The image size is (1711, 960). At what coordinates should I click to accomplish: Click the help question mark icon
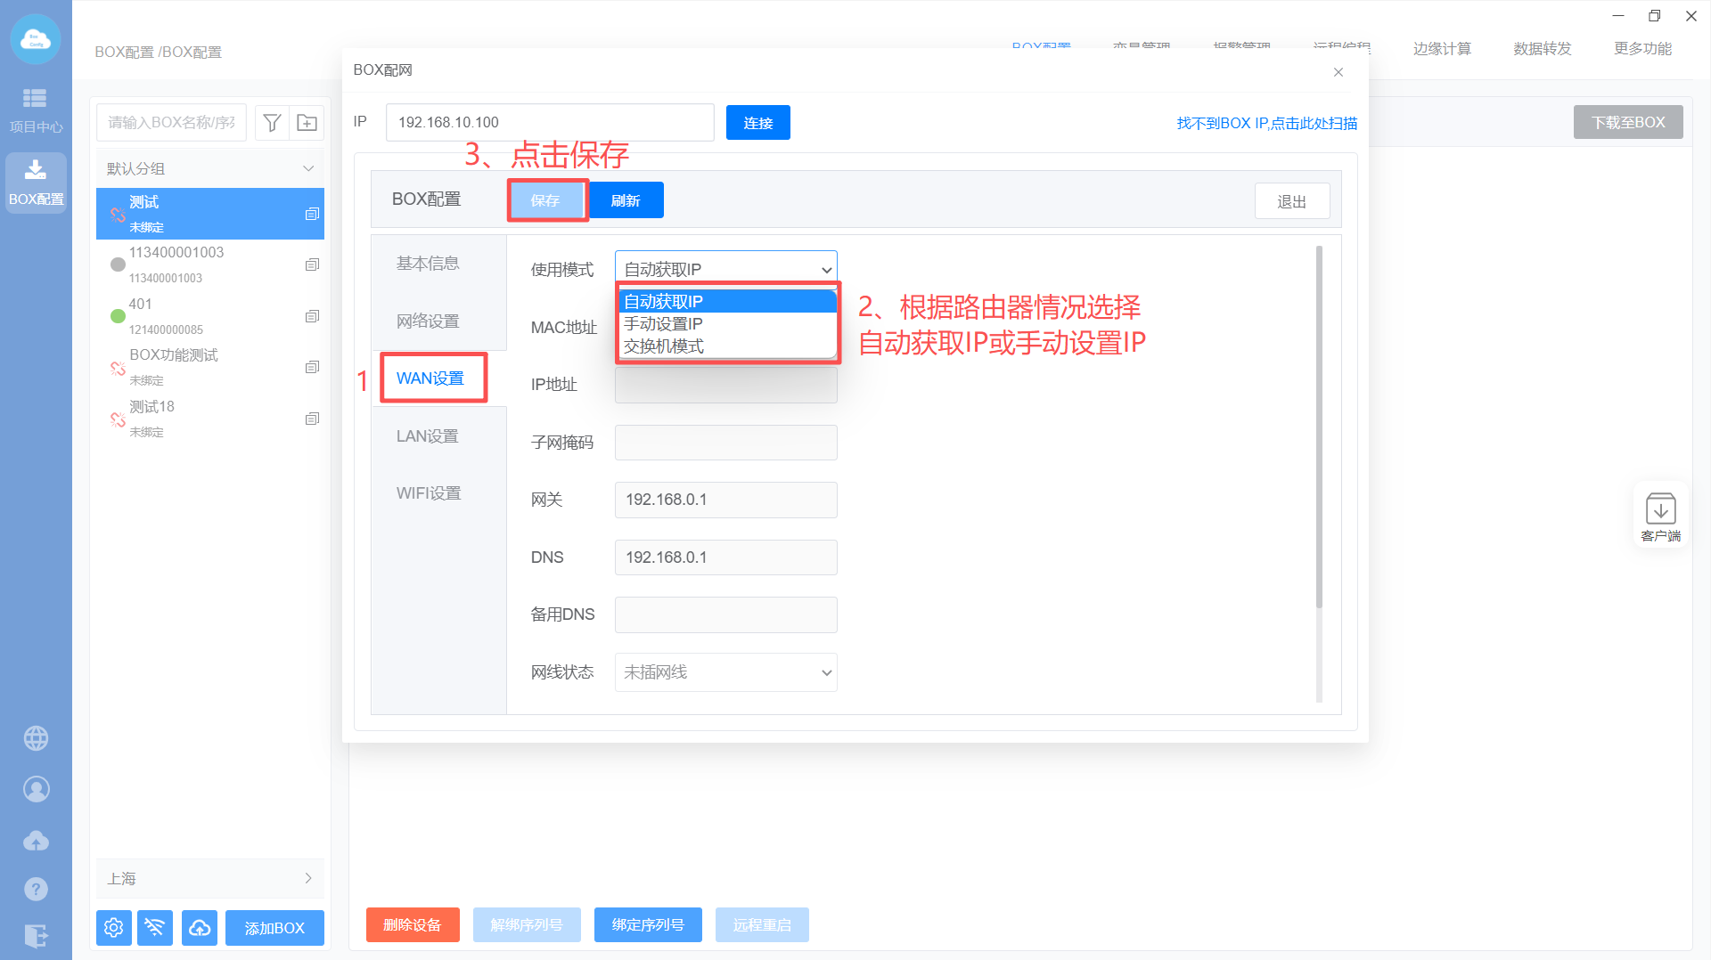click(x=36, y=889)
